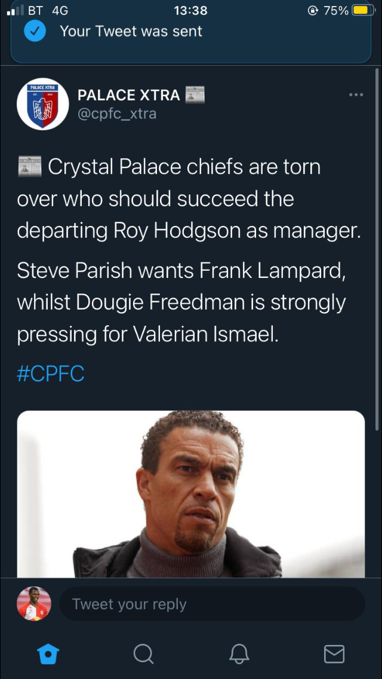Viewport: 382px width, 679px height.
Task: Tap your own avatar beside reply box
Action: (34, 604)
